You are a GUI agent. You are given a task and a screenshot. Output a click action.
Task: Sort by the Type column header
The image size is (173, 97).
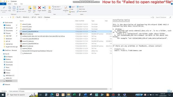[93, 21]
